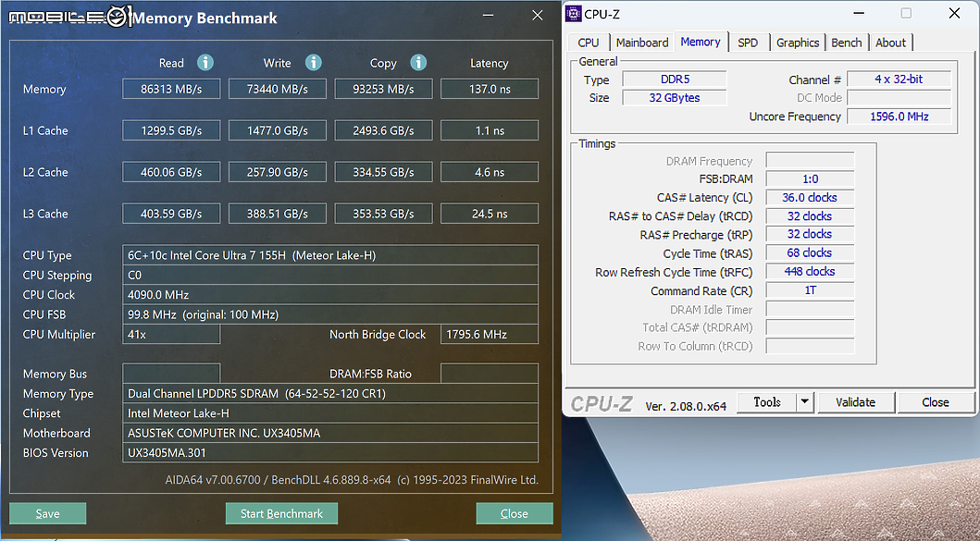Click the L2 Cache Write value 257.90 GB/s
This screenshot has height=541, width=980.
(278, 172)
